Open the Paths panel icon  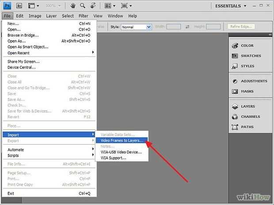(235, 127)
